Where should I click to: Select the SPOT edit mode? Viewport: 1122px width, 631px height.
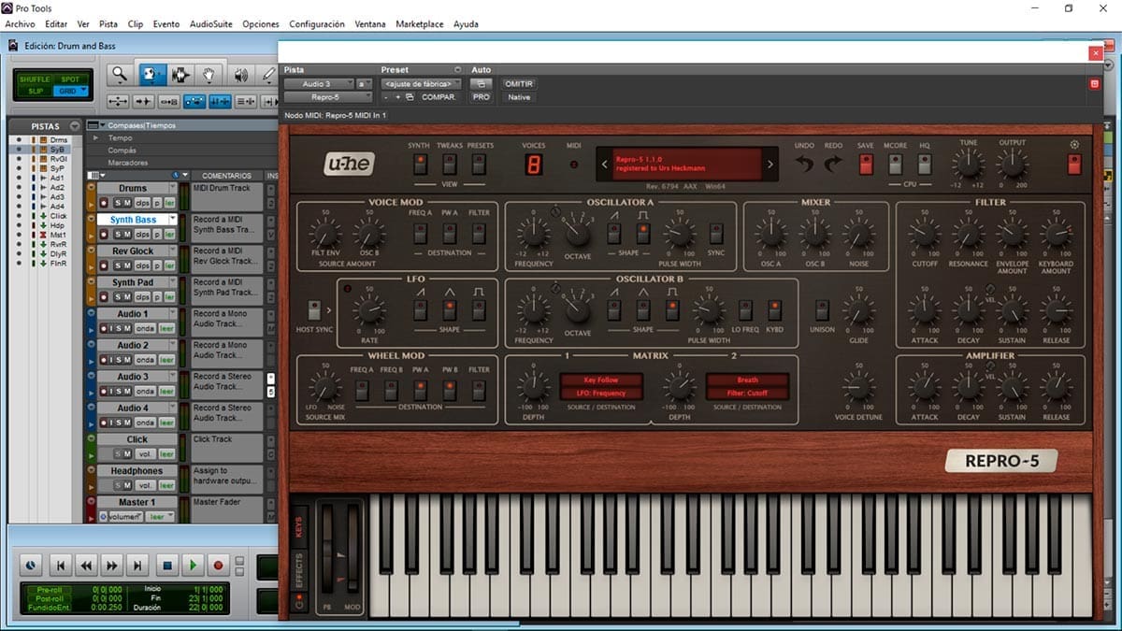point(70,79)
